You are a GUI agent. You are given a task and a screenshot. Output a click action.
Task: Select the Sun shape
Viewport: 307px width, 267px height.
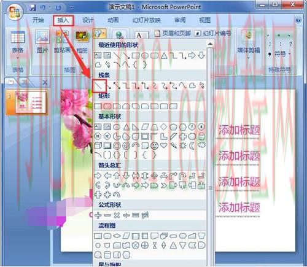(x=183, y=145)
